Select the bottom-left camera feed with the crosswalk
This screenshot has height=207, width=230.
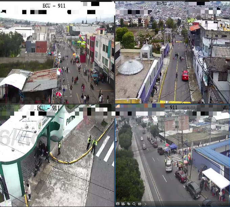[x=57, y=156]
